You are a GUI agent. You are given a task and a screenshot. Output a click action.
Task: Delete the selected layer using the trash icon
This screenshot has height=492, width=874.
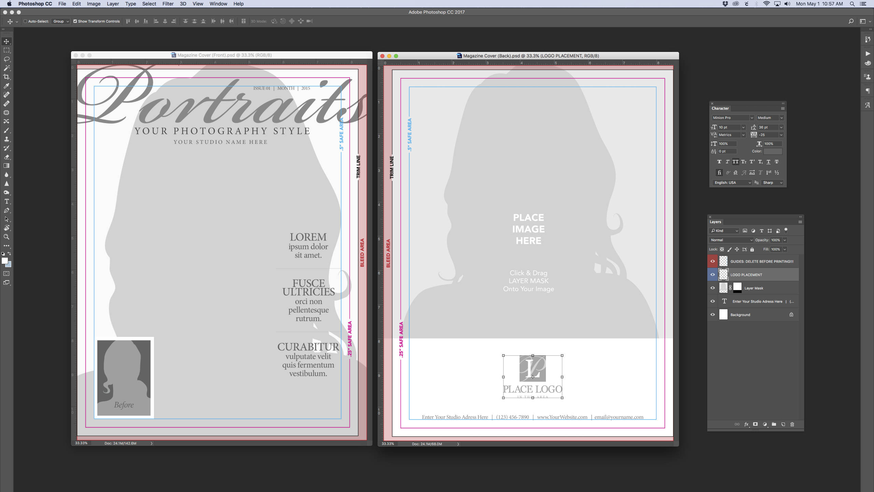pyautogui.click(x=792, y=424)
